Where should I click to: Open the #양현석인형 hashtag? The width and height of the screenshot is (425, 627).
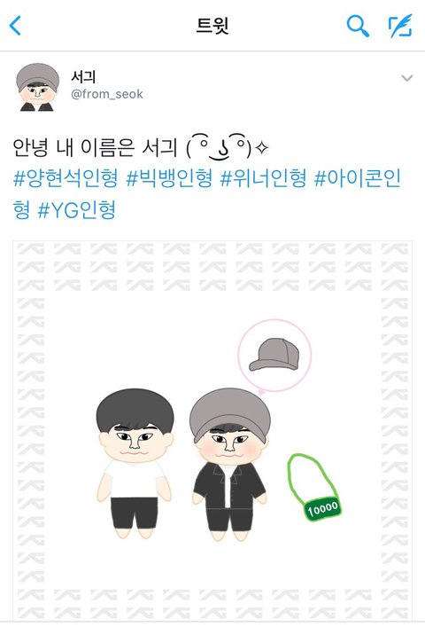point(66,178)
